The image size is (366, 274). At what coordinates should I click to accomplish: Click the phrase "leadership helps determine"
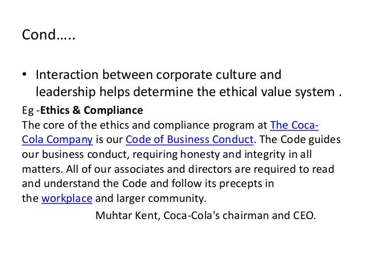(x=115, y=92)
